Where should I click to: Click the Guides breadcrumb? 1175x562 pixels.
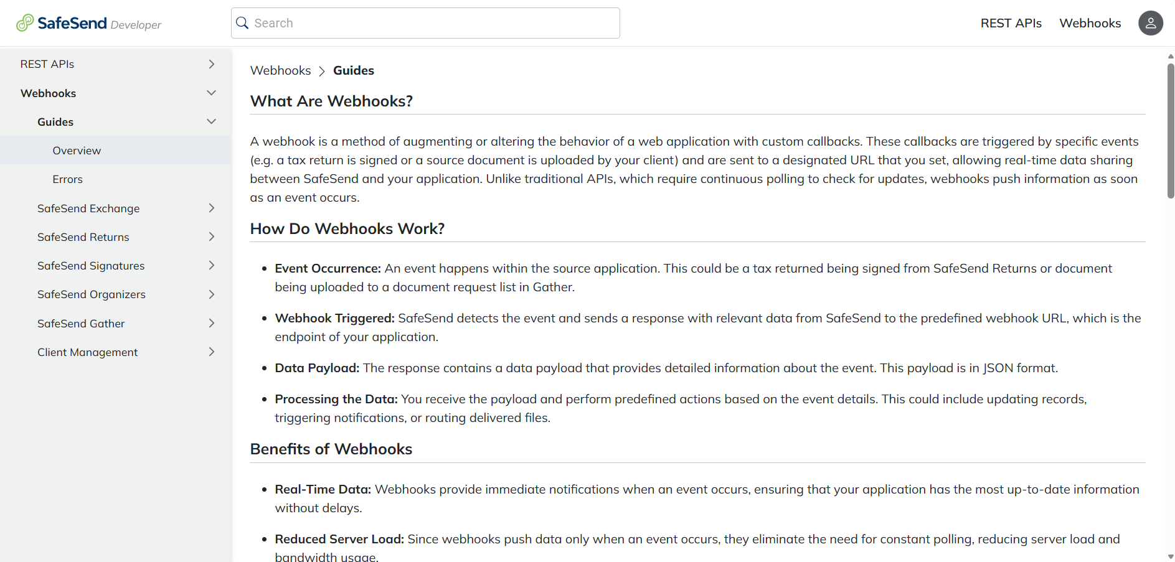(x=354, y=70)
